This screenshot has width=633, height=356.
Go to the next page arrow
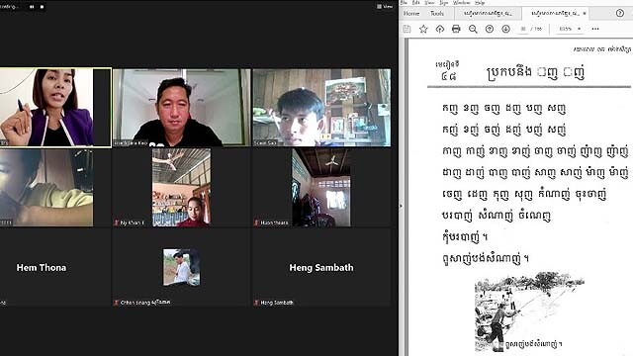pyautogui.click(x=505, y=29)
